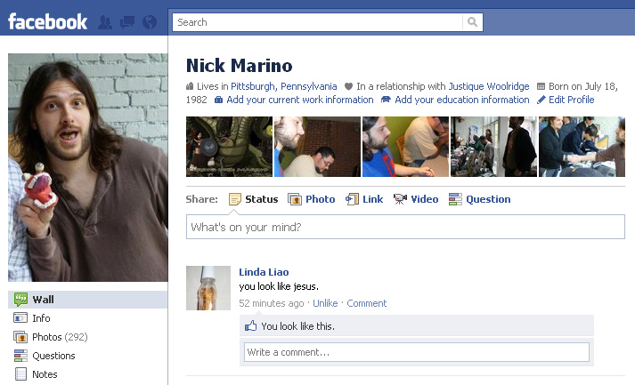Select the Question share tab

click(479, 199)
